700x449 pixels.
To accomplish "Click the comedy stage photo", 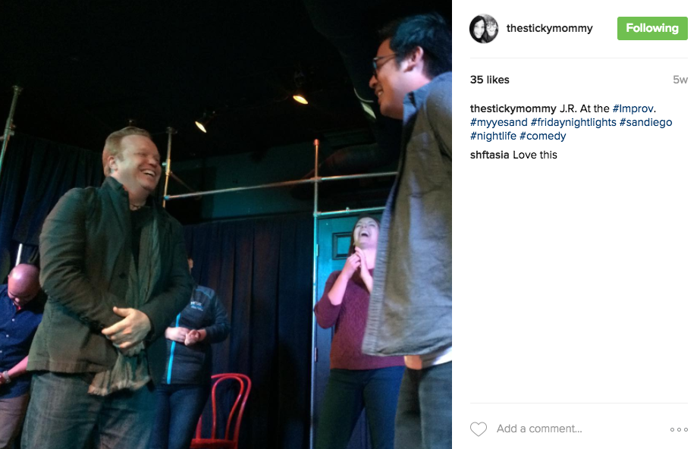I will coord(226,224).
